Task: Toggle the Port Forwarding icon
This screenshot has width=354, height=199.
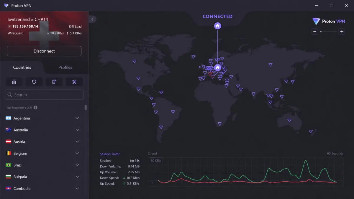Action: point(74,82)
